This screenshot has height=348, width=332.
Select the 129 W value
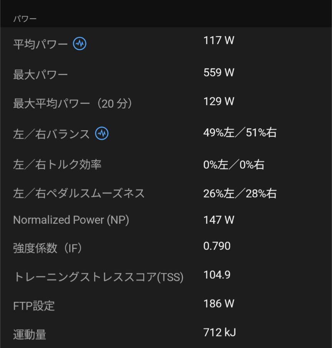(x=219, y=101)
